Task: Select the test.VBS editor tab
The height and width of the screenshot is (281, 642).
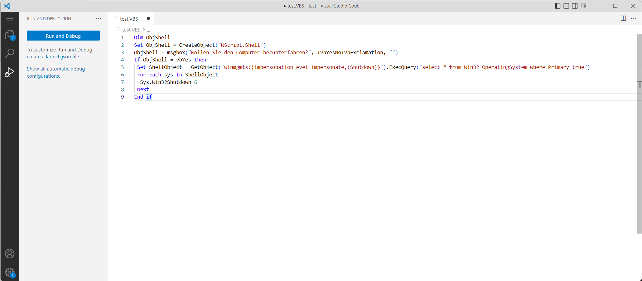Action: click(x=128, y=18)
